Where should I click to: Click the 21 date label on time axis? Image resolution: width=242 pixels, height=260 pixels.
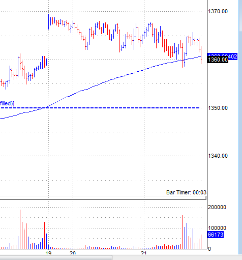144,253
